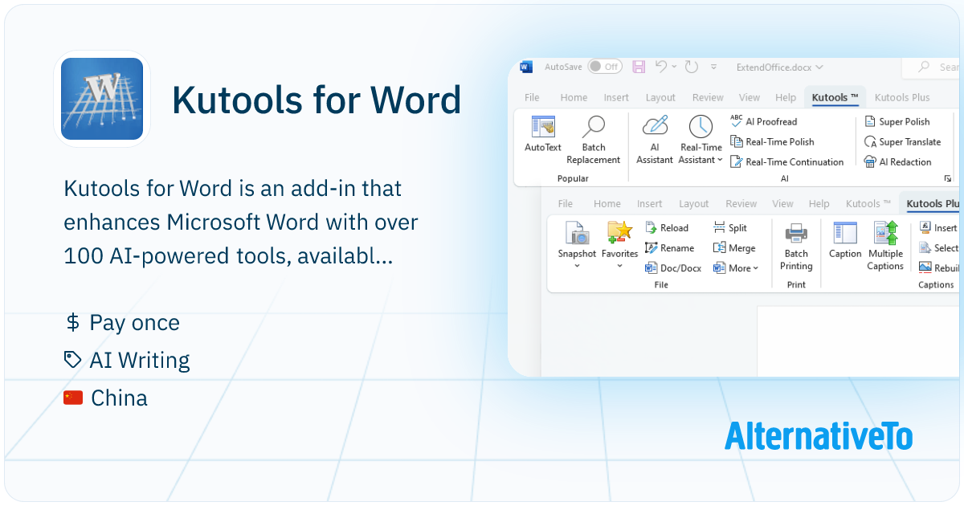Toggle the AutoSave switch
Image resolution: width=964 pixels, height=506 pixels.
[605, 67]
